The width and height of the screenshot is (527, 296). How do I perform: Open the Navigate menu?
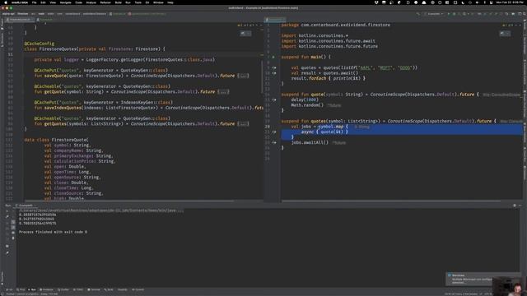(x=66, y=2)
